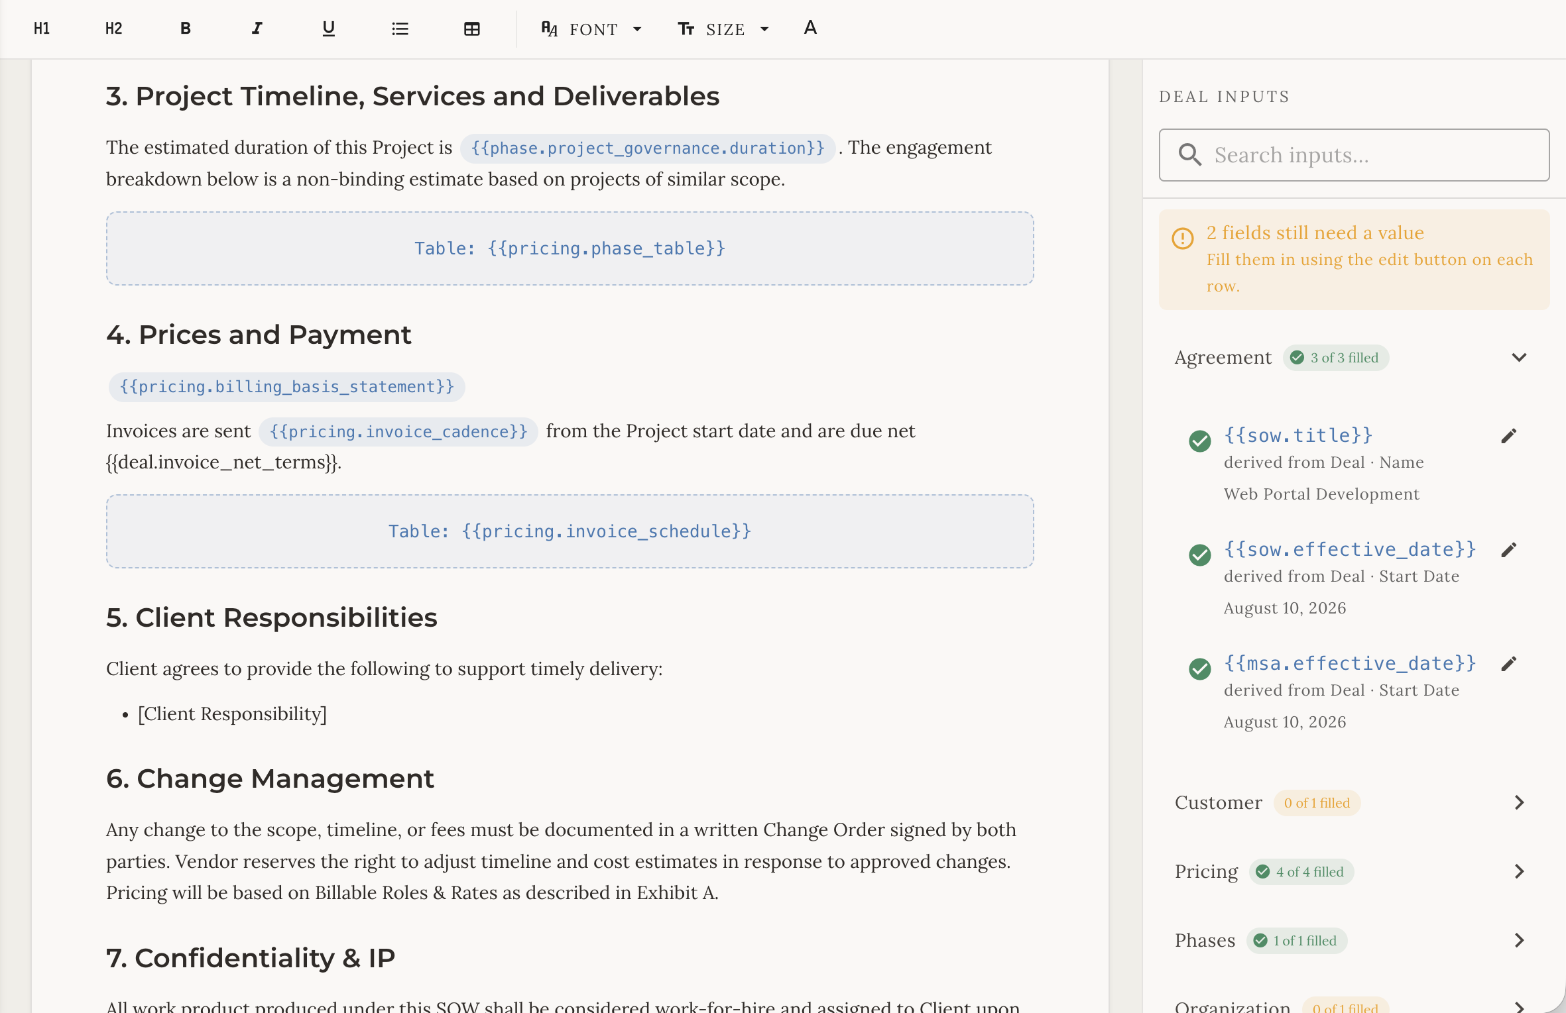Apply Heading 2 style with H2 button
Image resolution: width=1566 pixels, height=1013 pixels.
click(x=113, y=28)
